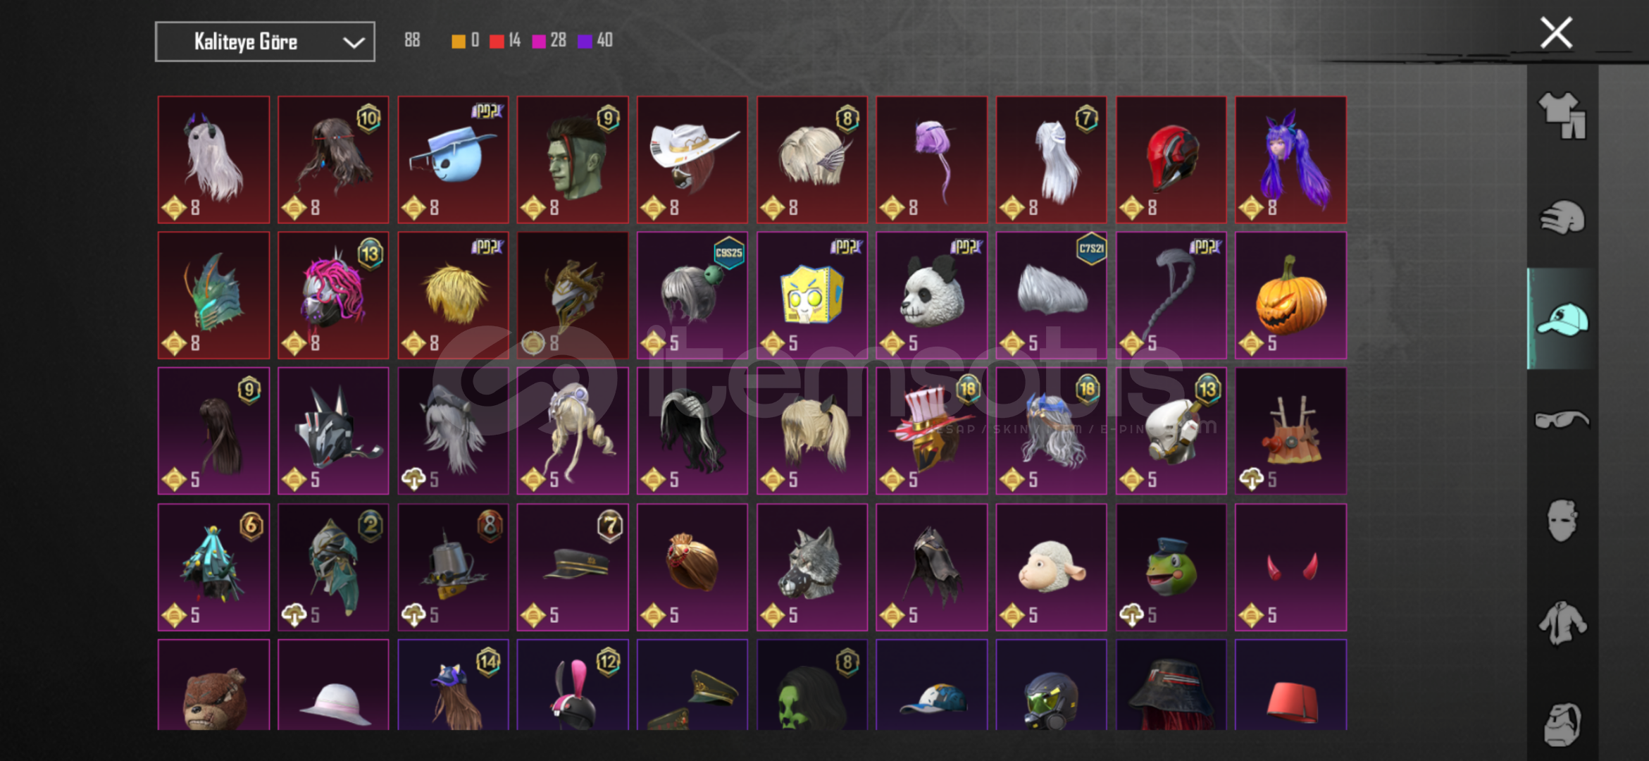Open the sunglasses category icon
The height and width of the screenshot is (761, 1649).
click(1562, 420)
